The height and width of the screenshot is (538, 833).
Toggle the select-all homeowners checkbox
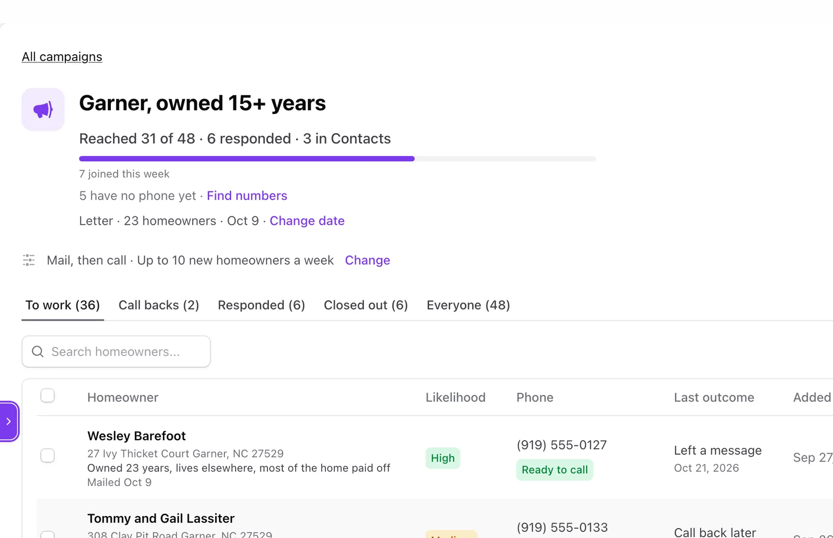click(48, 396)
